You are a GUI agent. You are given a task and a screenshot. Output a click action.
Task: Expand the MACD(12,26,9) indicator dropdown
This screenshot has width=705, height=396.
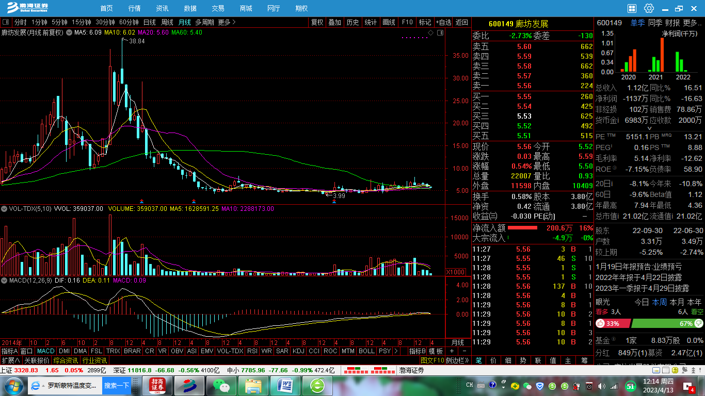click(x=5, y=280)
